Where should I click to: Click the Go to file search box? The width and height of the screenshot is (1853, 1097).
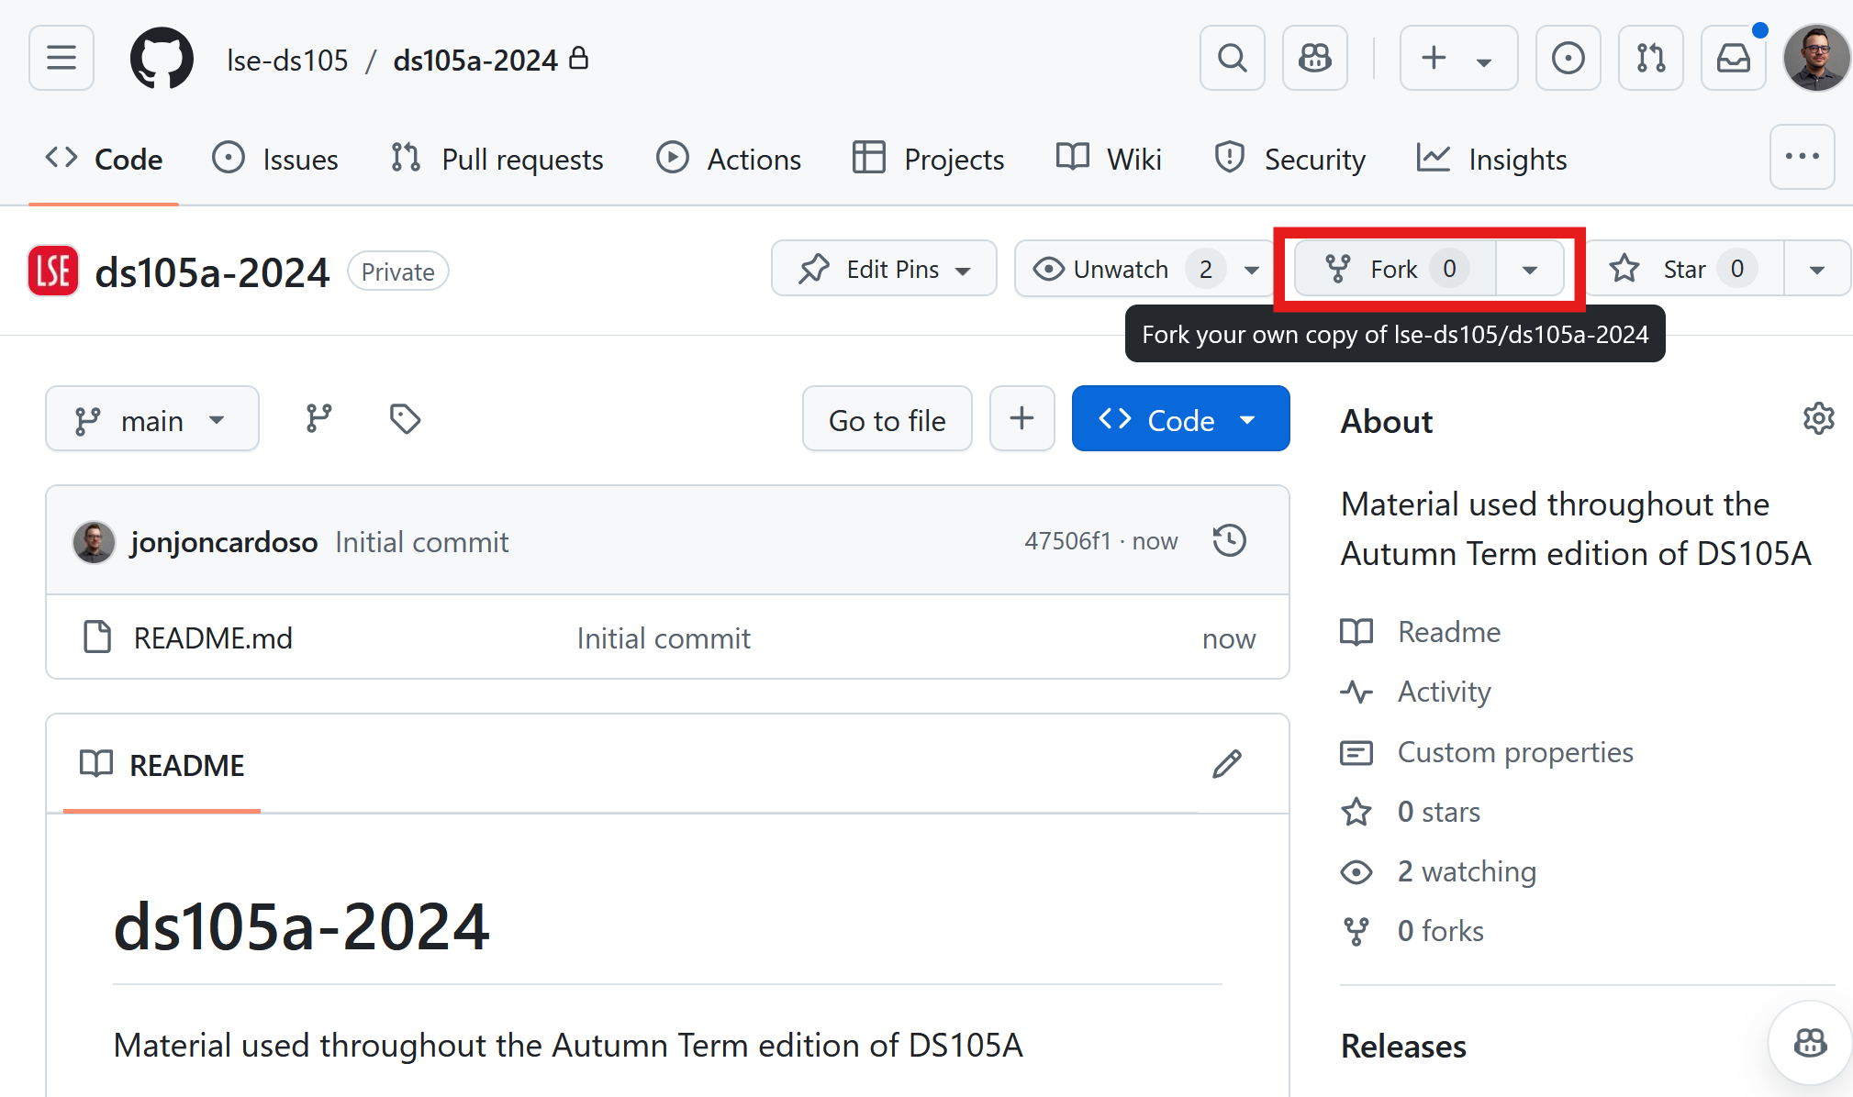click(887, 419)
